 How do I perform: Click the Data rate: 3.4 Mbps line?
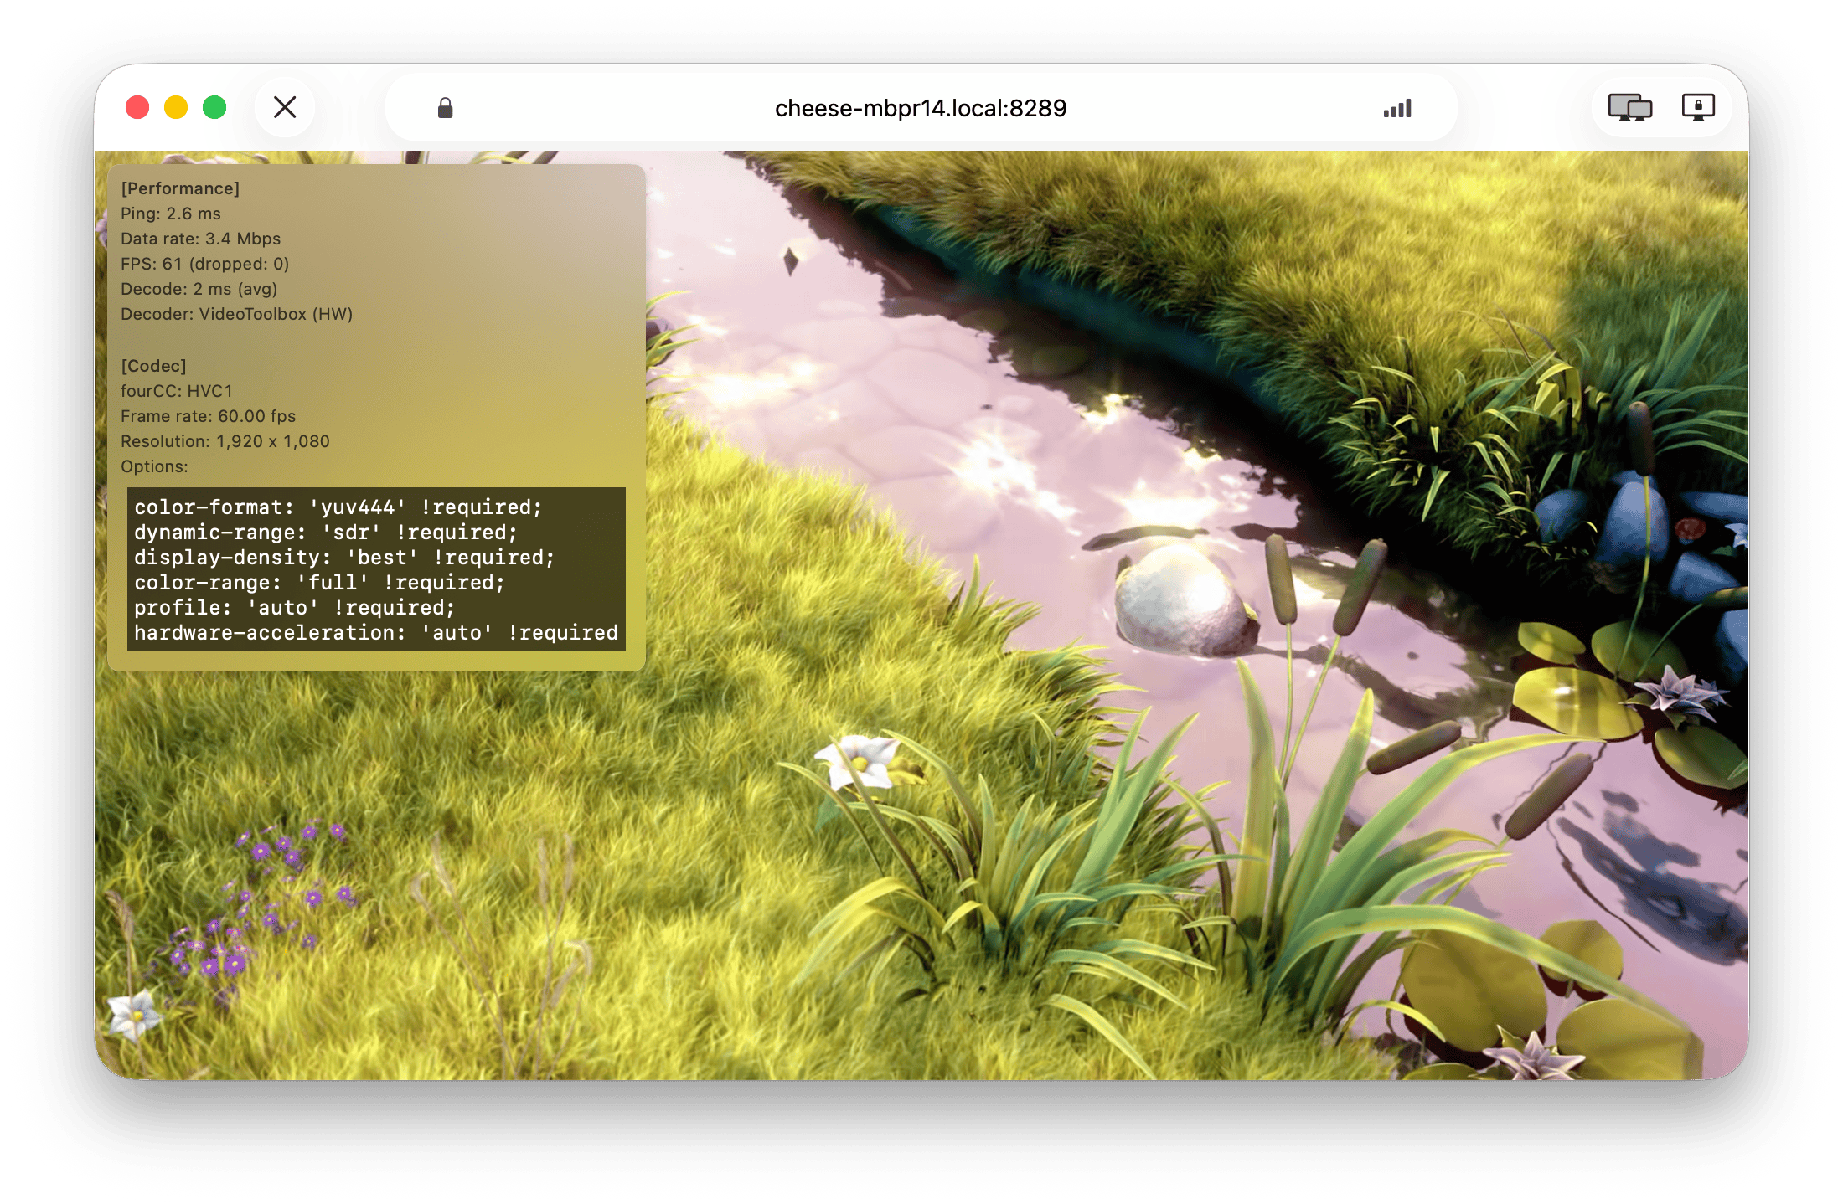tap(200, 239)
